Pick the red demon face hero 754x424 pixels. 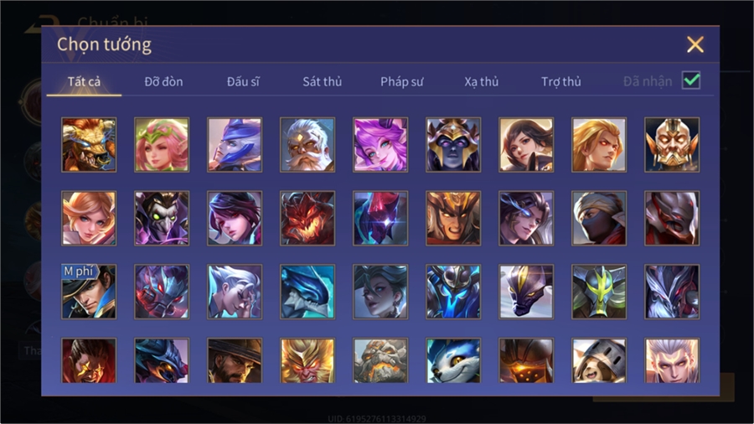(307, 218)
